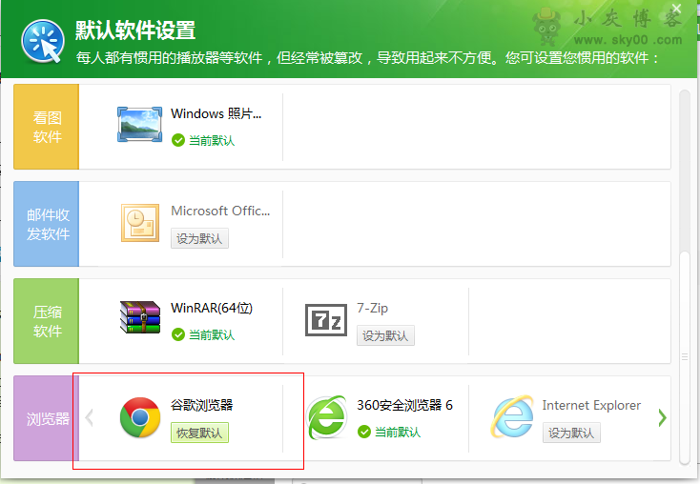The image size is (700, 484).
Task: Click 当前默认 status under WinRAR
Action: point(203,334)
